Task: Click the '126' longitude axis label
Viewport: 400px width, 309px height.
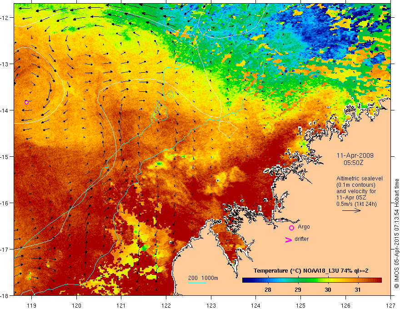Action: tap(345, 305)
